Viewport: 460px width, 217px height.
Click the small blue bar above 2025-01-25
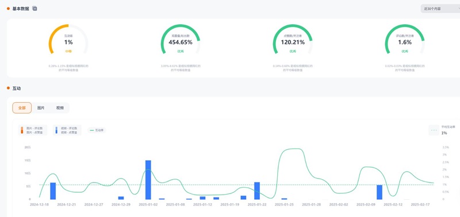(284, 199)
